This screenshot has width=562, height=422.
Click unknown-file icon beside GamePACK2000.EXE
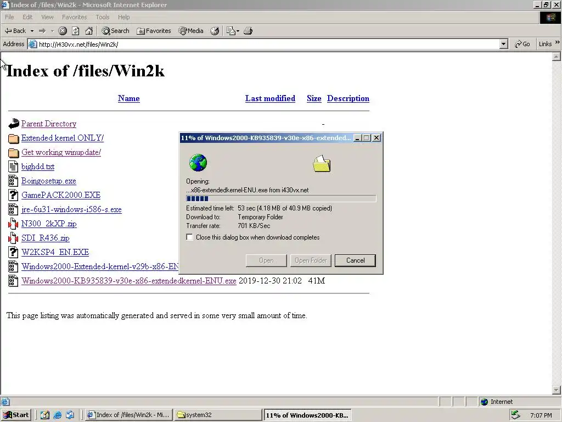[13, 195]
